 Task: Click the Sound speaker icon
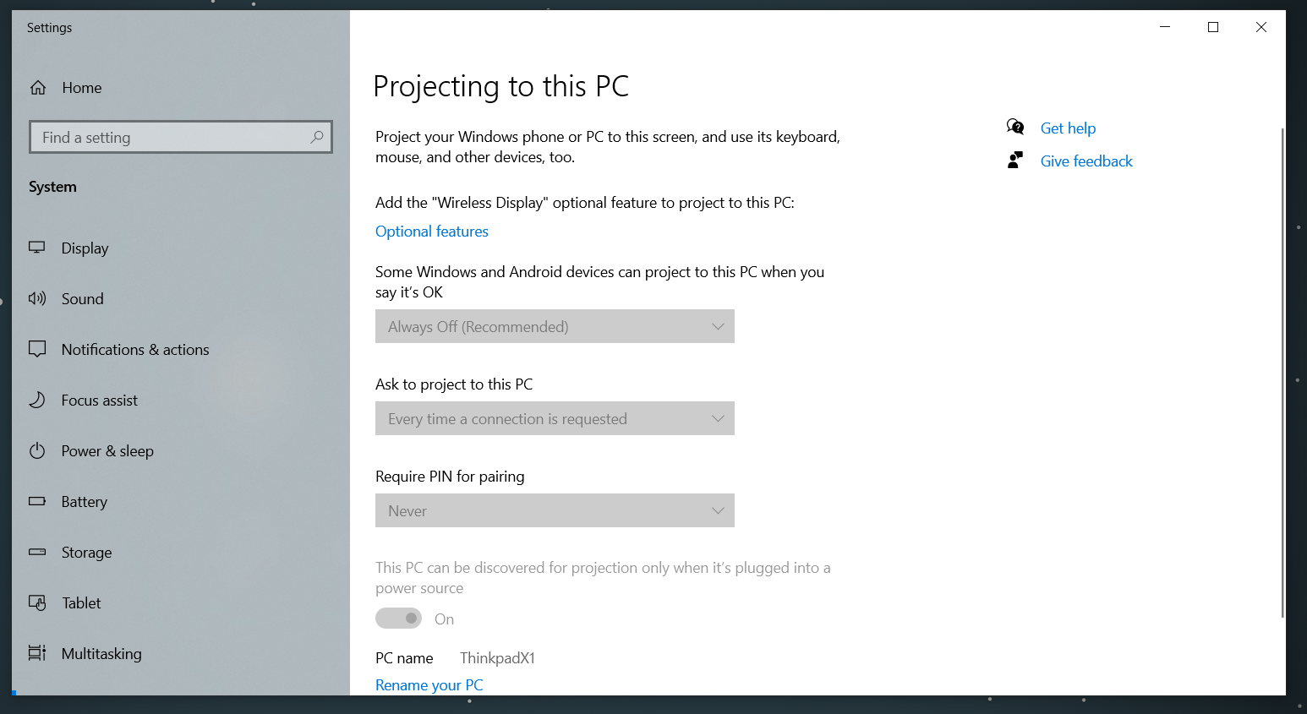pyautogui.click(x=37, y=298)
